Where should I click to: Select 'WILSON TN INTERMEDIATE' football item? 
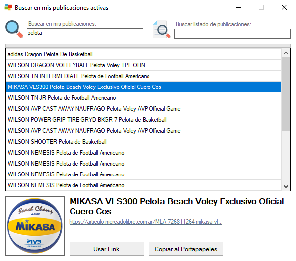[144, 76]
